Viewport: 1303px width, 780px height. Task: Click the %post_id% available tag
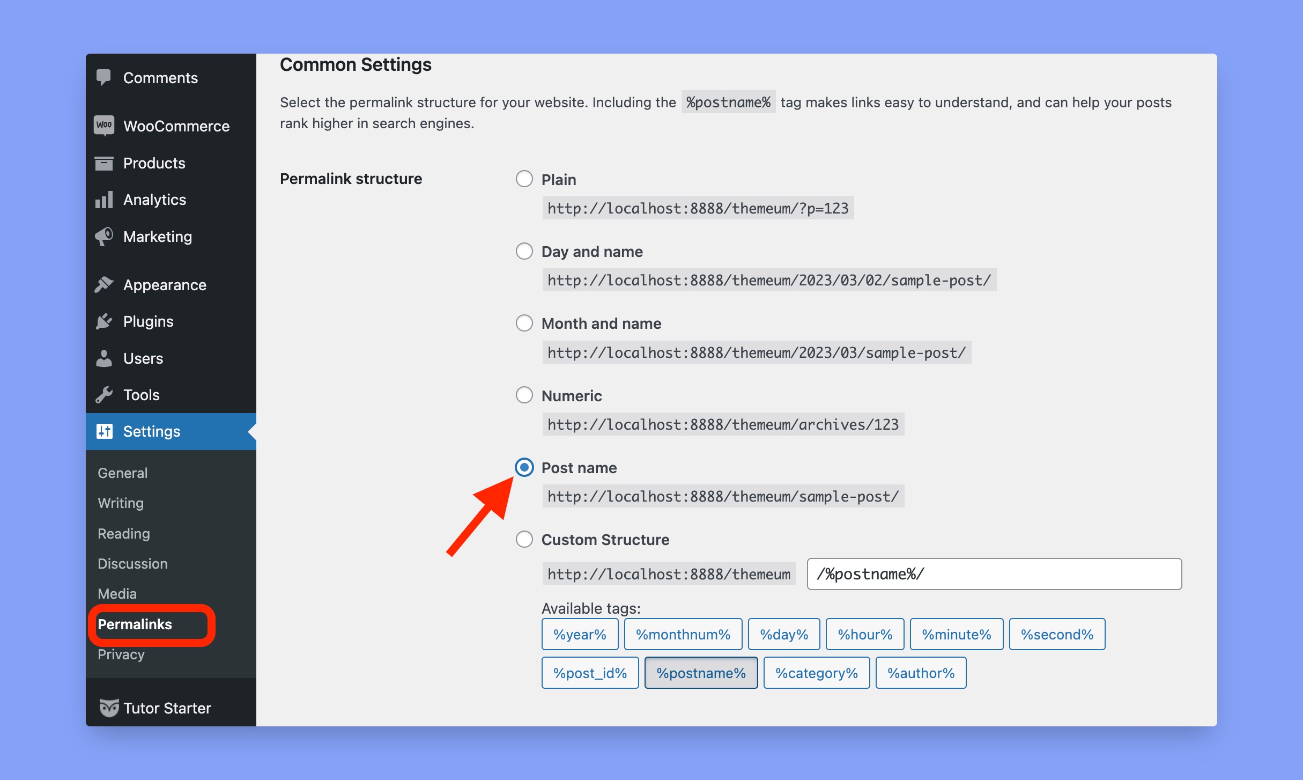(x=590, y=673)
